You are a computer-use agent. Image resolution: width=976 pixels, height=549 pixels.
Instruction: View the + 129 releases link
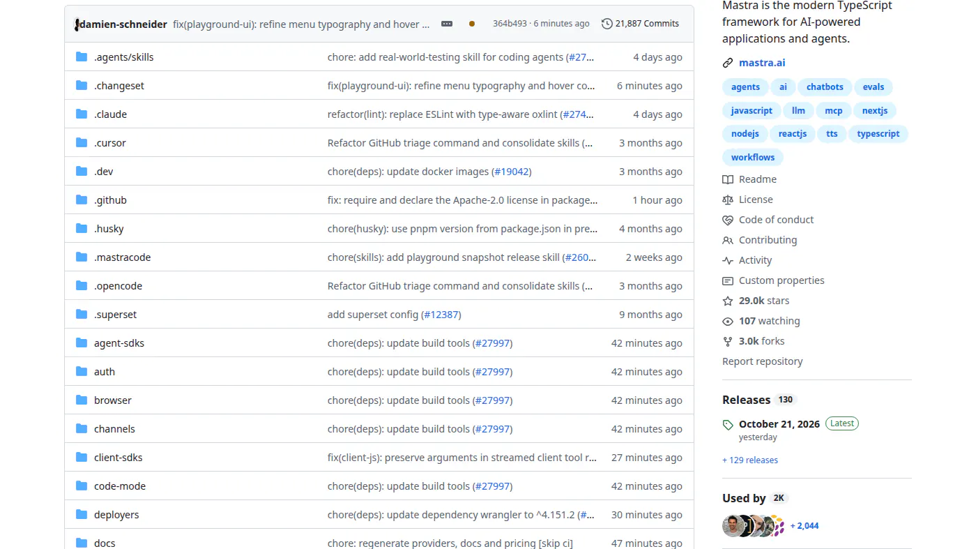[x=750, y=460]
